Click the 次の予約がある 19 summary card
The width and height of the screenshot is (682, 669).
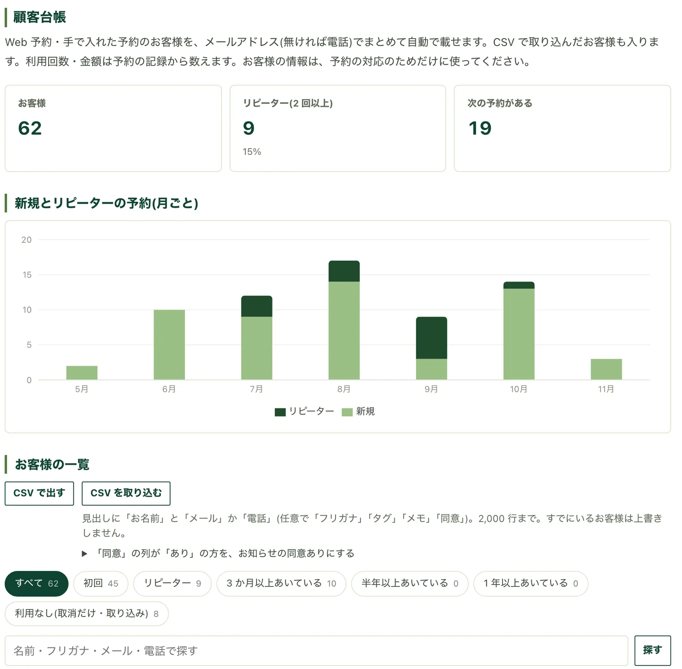pos(562,128)
